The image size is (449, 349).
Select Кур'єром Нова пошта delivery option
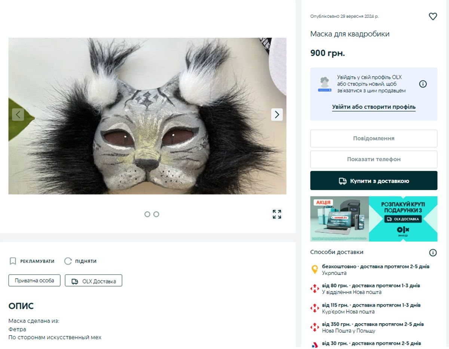point(371,308)
